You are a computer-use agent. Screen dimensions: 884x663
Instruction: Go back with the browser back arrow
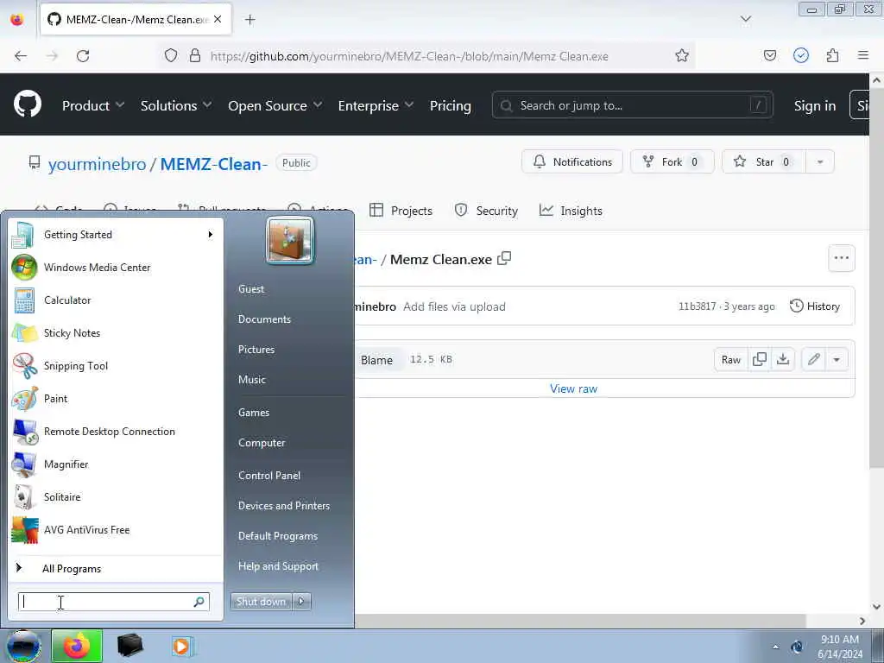(21, 56)
